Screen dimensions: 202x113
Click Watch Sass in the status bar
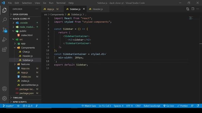pos(89,106)
